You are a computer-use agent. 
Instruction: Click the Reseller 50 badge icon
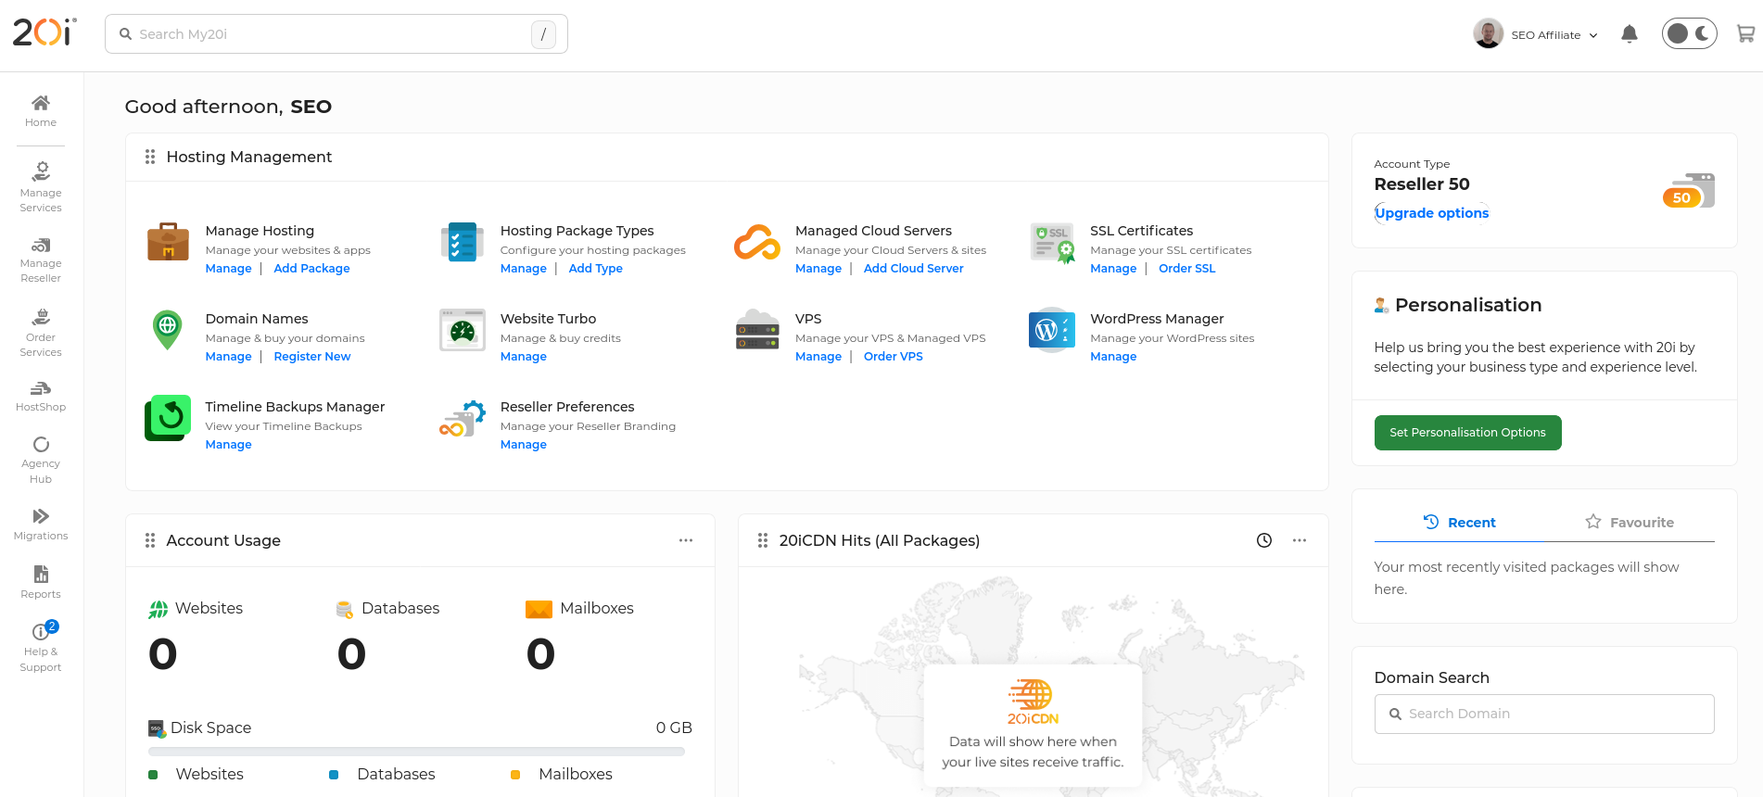1689,191
